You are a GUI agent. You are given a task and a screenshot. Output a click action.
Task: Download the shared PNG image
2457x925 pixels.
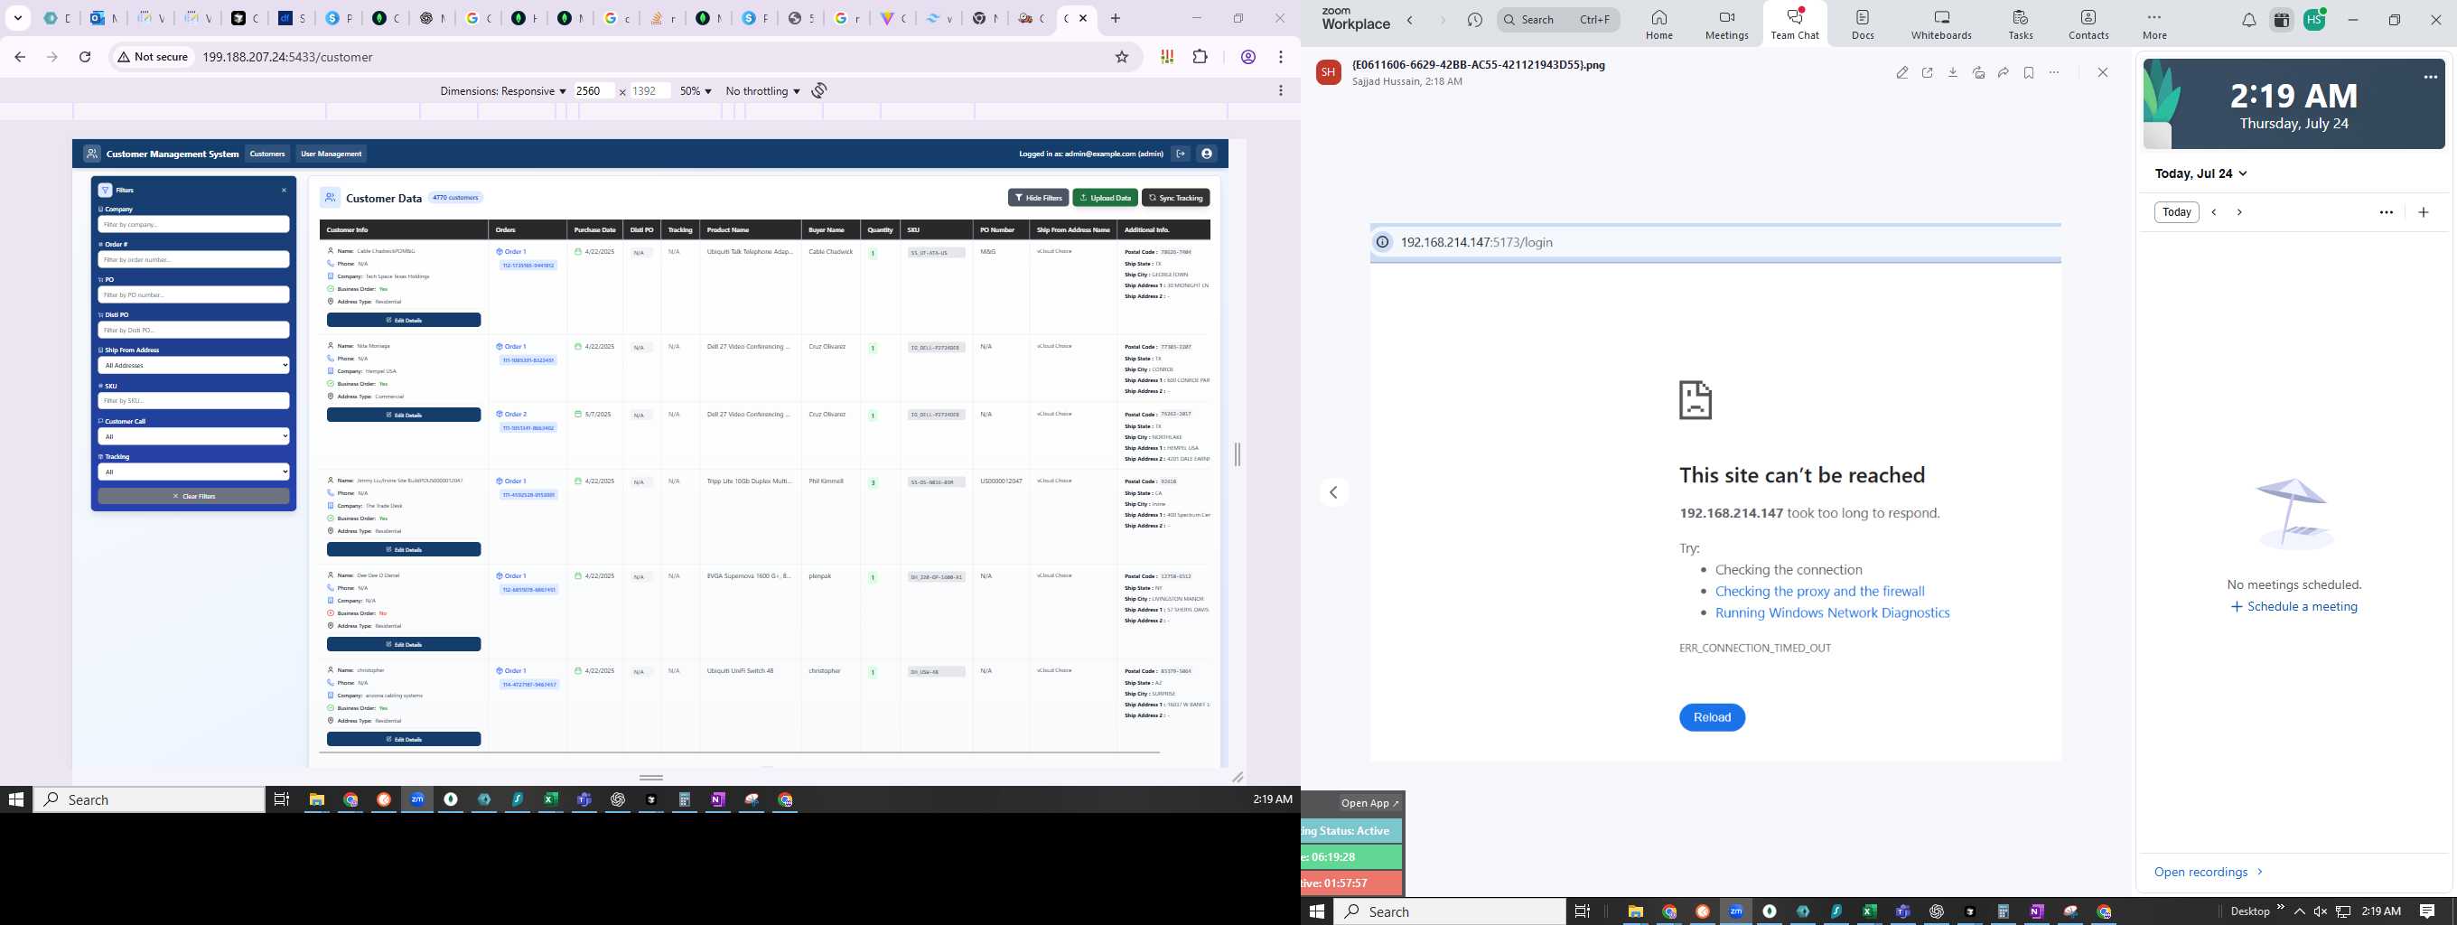coord(1952,72)
